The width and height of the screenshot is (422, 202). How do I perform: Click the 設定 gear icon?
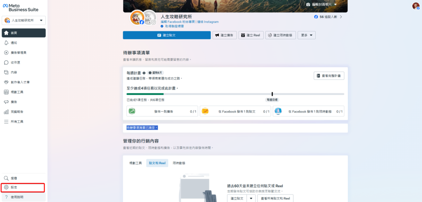6,188
